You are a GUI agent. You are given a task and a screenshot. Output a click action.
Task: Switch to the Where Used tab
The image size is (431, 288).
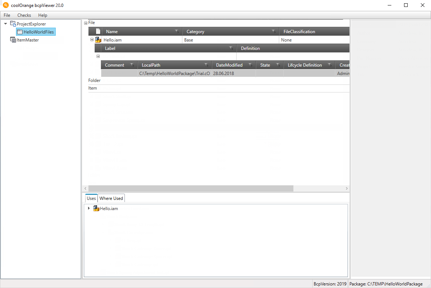(111, 198)
